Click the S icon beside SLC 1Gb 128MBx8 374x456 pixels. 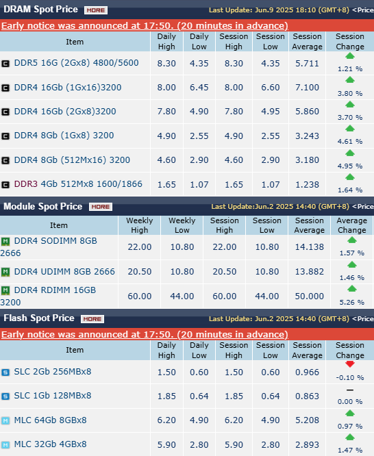(x=5, y=396)
